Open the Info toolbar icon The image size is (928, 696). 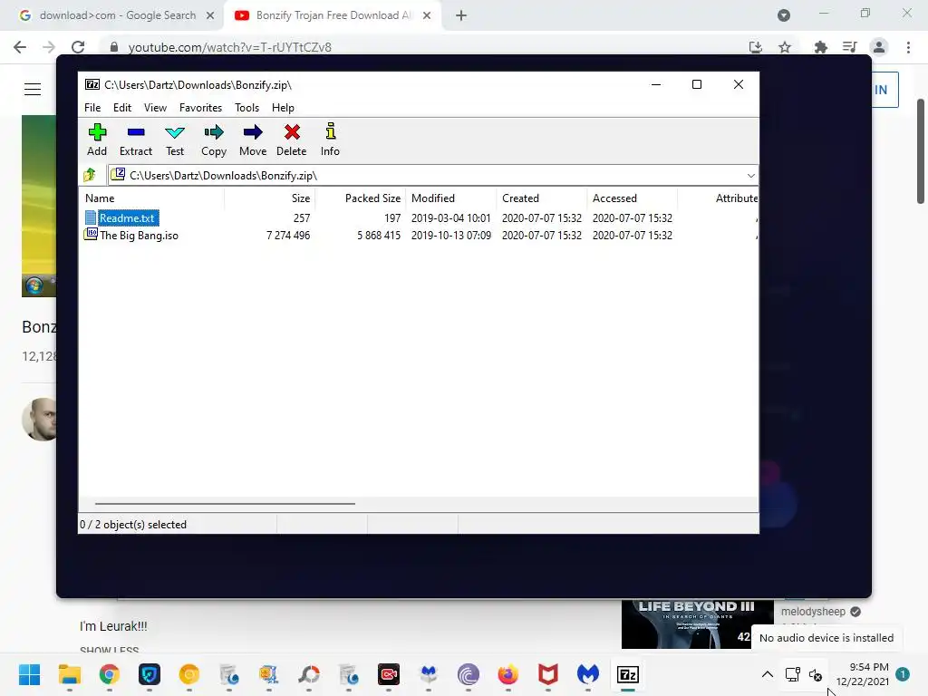[x=330, y=140]
